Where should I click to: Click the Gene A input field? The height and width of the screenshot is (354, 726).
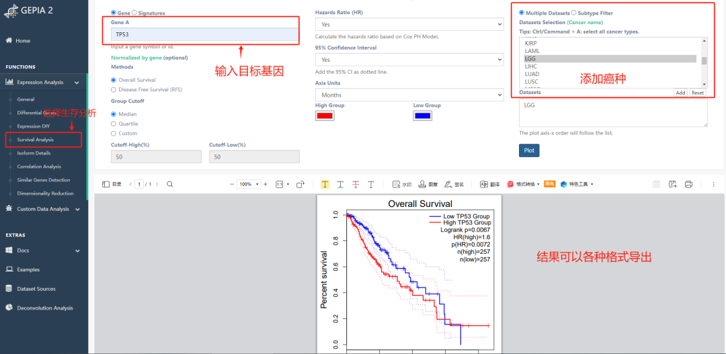coord(205,34)
